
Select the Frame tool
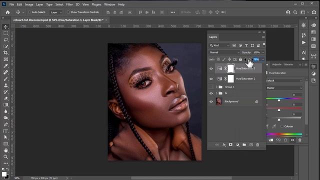(5, 59)
